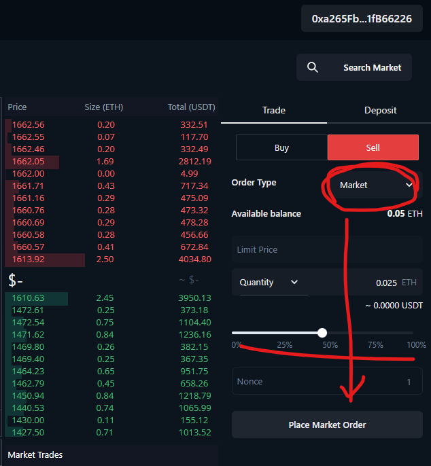Select ask price 1661.16
The image size is (431, 466).
tap(28, 198)
